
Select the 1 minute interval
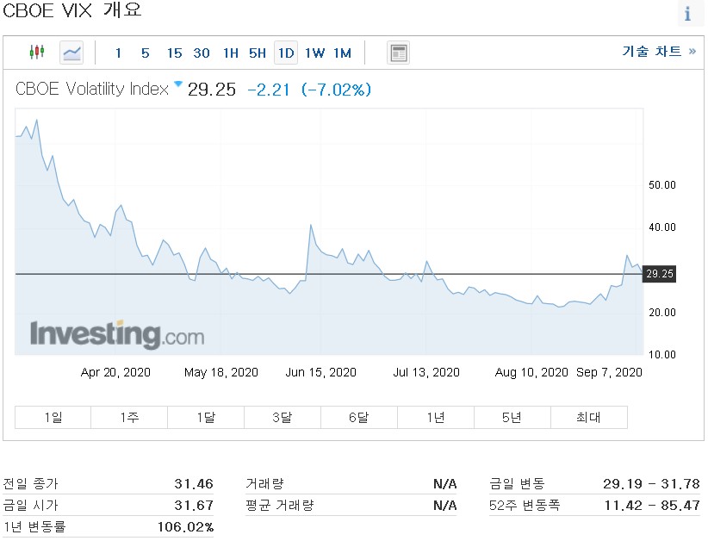click(x=118, y=53)
